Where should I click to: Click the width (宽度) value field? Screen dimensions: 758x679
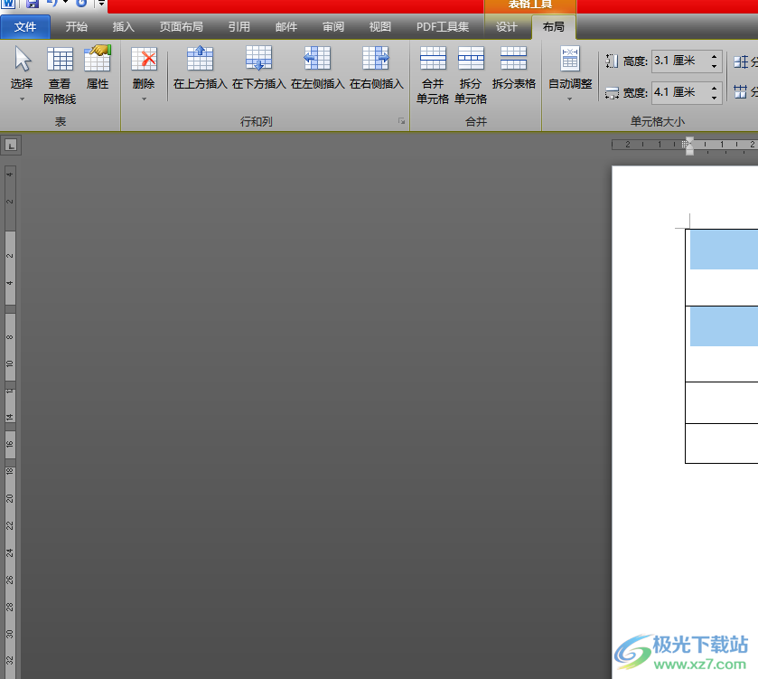(x=679, y=92)
